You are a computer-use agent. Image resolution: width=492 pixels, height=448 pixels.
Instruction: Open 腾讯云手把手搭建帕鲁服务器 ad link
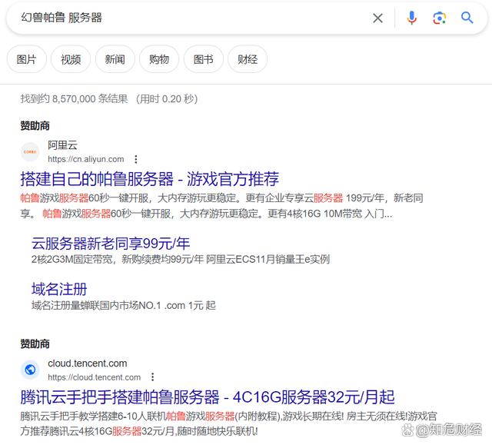[208, 397]
